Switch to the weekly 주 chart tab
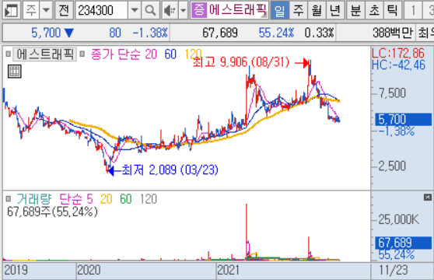434x280 pixels. [x=298, y=11]
